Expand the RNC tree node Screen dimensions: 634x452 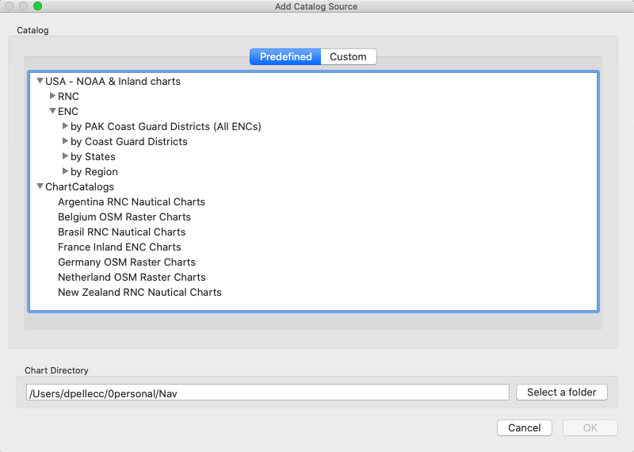[x=52, y=96]
